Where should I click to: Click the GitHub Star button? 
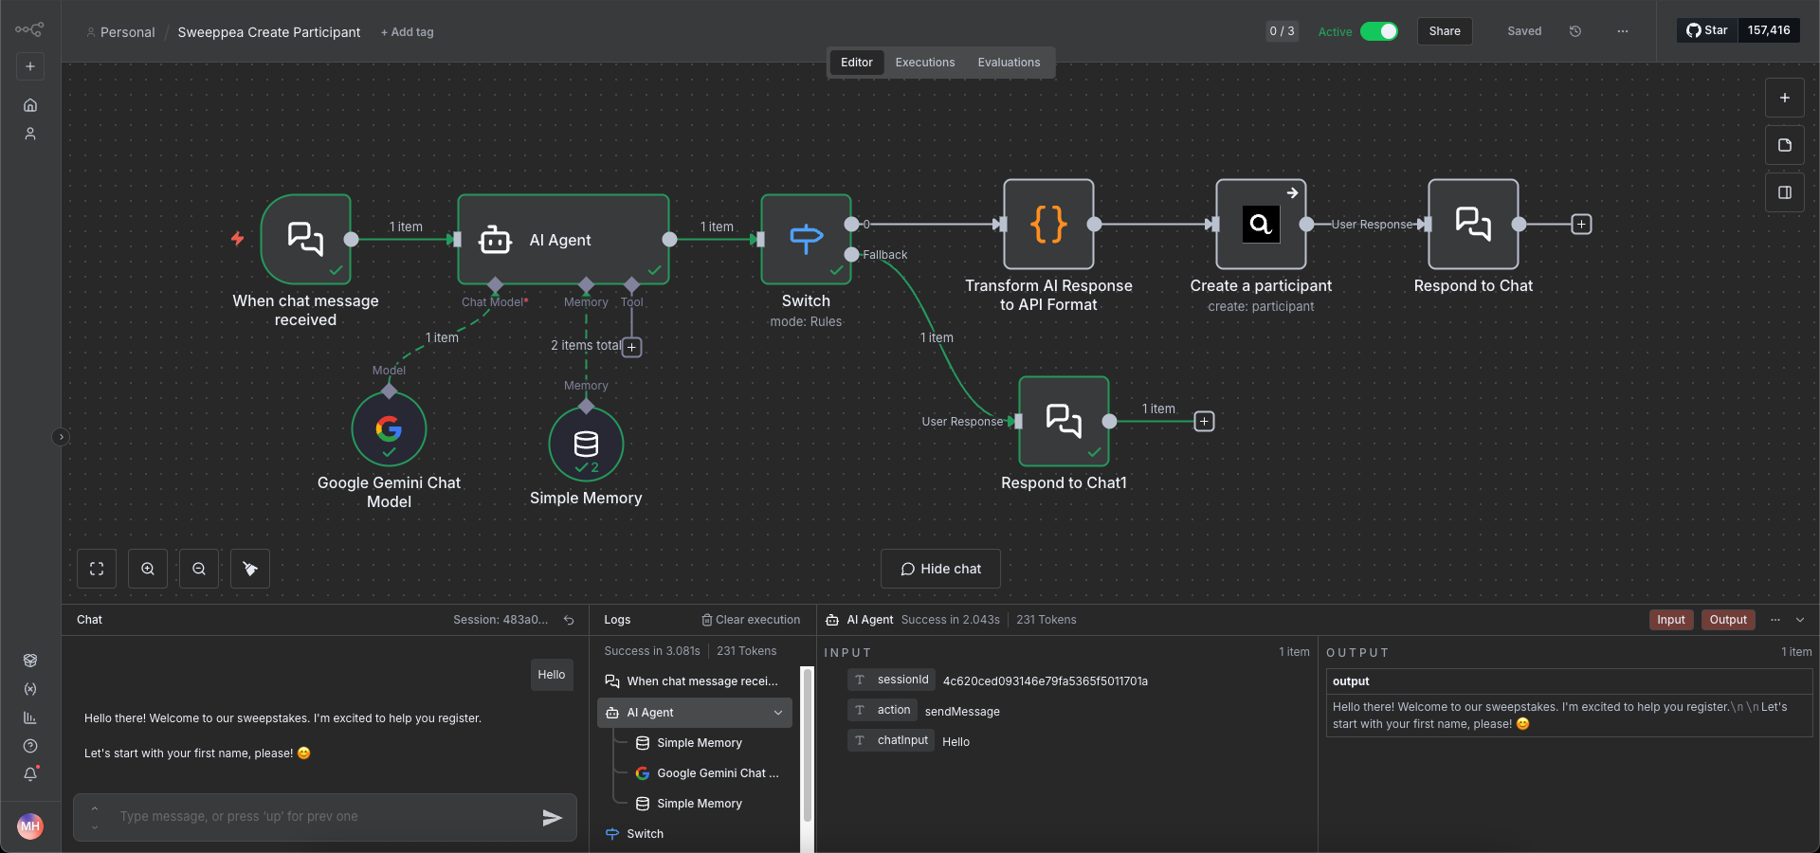(1707, 30)
